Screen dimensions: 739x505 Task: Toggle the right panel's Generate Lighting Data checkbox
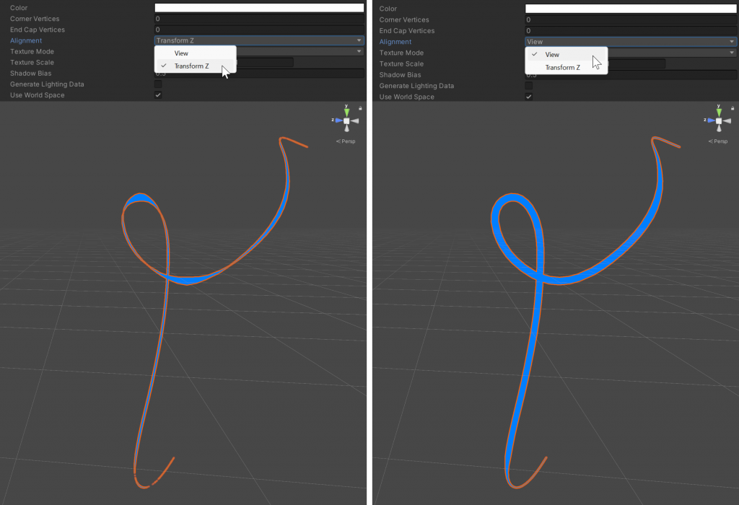coord(528,85)
